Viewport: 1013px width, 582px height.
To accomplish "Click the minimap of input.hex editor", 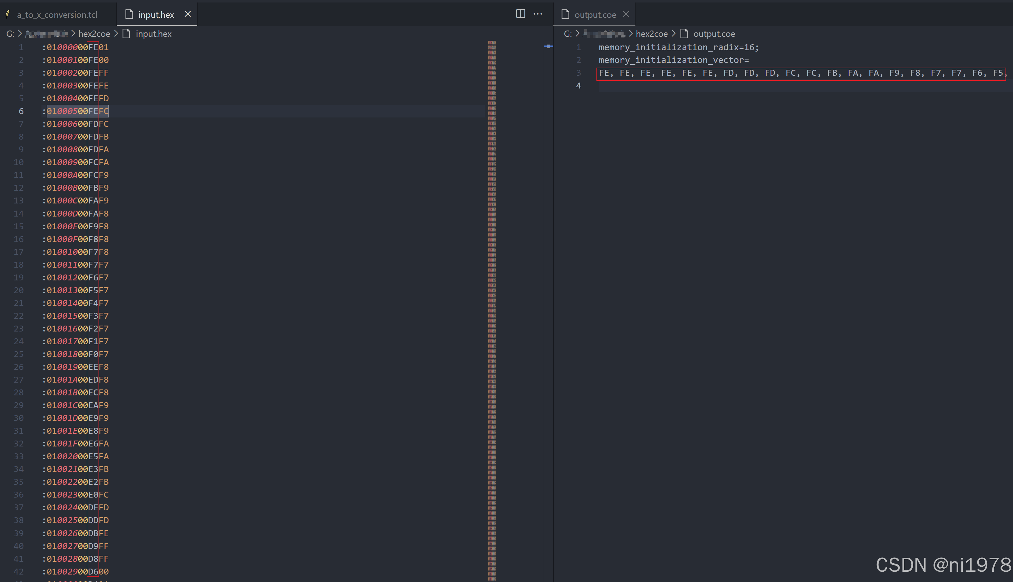I will tap(491, 240).
